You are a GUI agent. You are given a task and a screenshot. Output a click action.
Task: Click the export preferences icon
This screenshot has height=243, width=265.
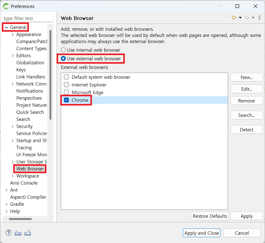click(28, 233)
